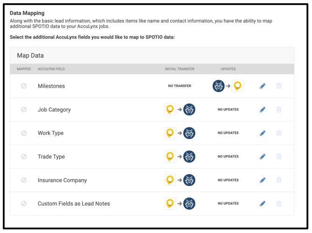Screen dimensions: 312x233
Task: Click the INITIAL TRANSFER column header
Action: pyautogui.click(x=180, y=69)
